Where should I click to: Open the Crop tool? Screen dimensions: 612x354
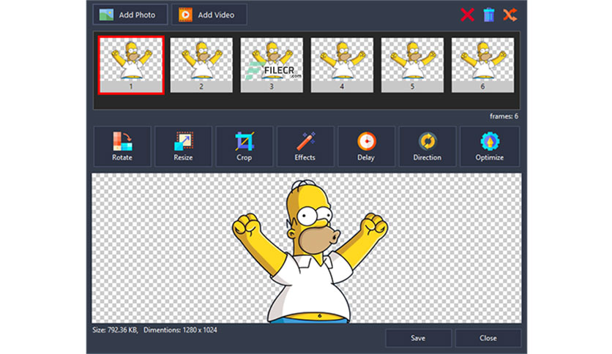click(245, 146)
